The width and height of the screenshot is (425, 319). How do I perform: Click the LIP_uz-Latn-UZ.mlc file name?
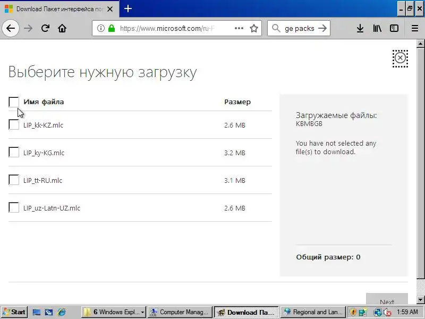coord(52,208)
